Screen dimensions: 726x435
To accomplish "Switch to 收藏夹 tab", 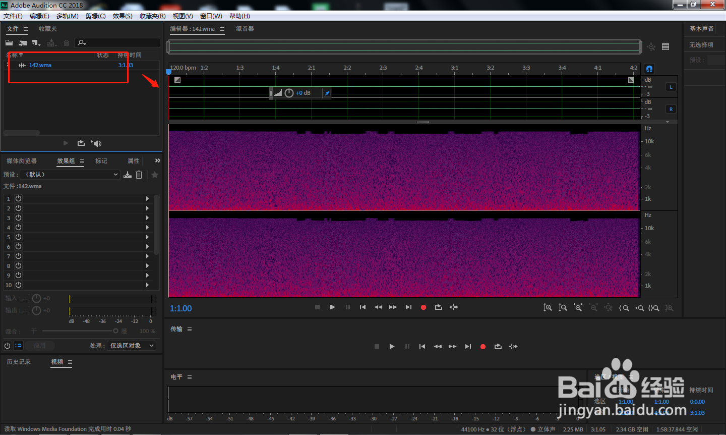I will [48, 29].
